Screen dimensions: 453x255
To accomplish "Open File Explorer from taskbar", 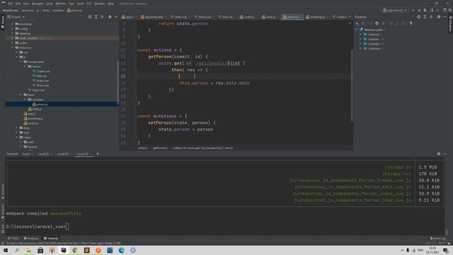I will coord(28,250).
